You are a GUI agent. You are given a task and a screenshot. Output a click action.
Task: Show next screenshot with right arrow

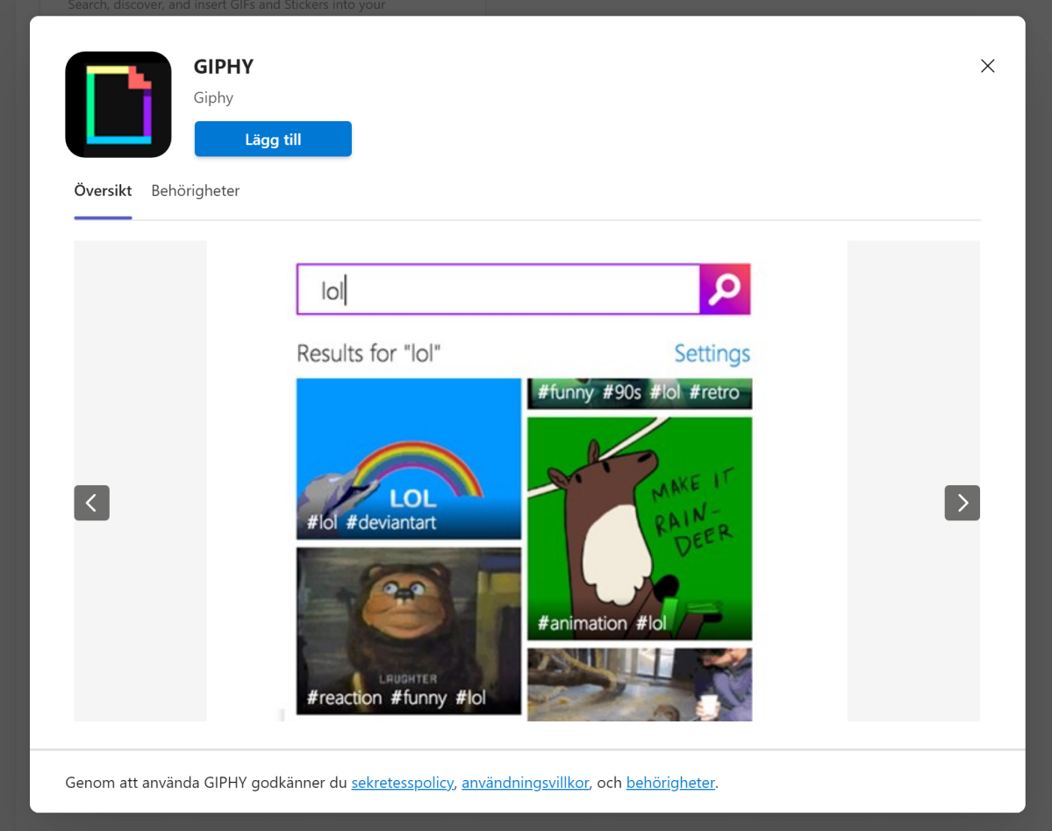click(963, 503)
